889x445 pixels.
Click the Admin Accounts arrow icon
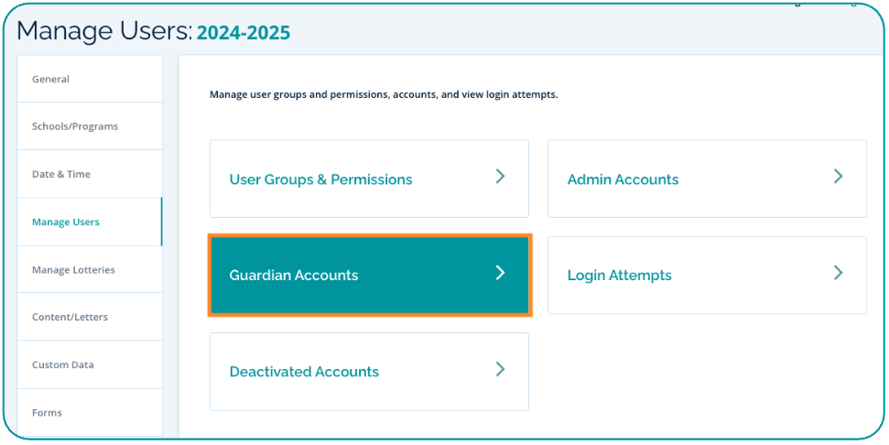(838, 177)
